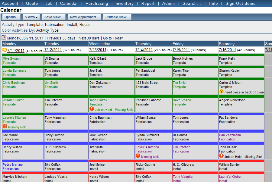
Task: Click the calendar date picker icon
Action: 4,38
